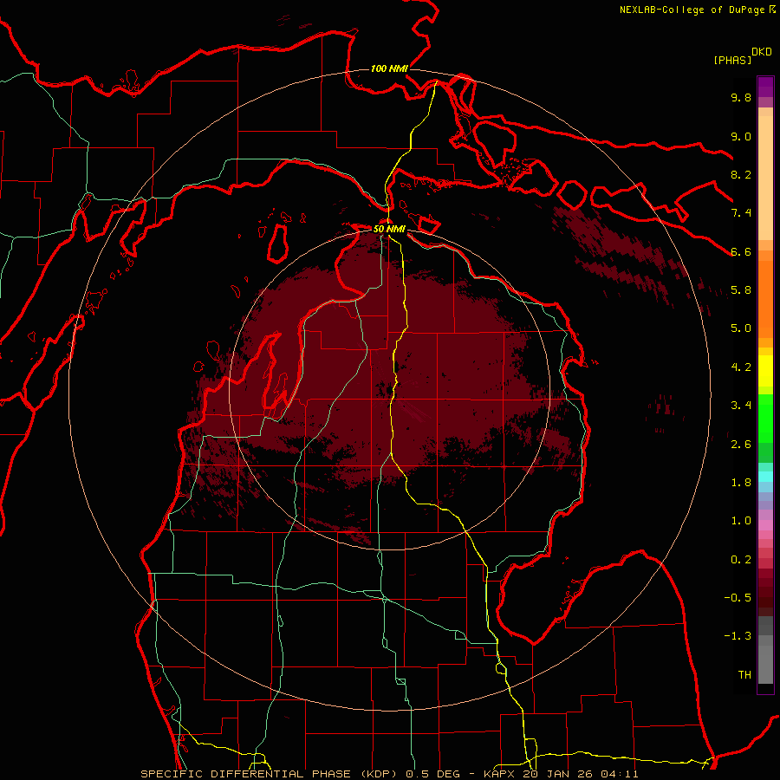The width and height of the screenshot is (780, 780).
Task: Click the 9.8 value on the color scale
Action: 741,98
